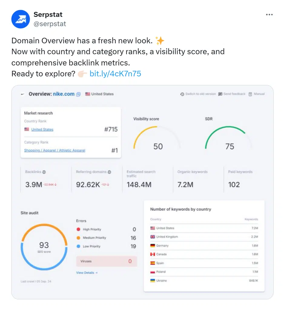Open the tweet's three-dot more menu
Viewport: 285px width, 310px height.
click(x=269, y=15)
